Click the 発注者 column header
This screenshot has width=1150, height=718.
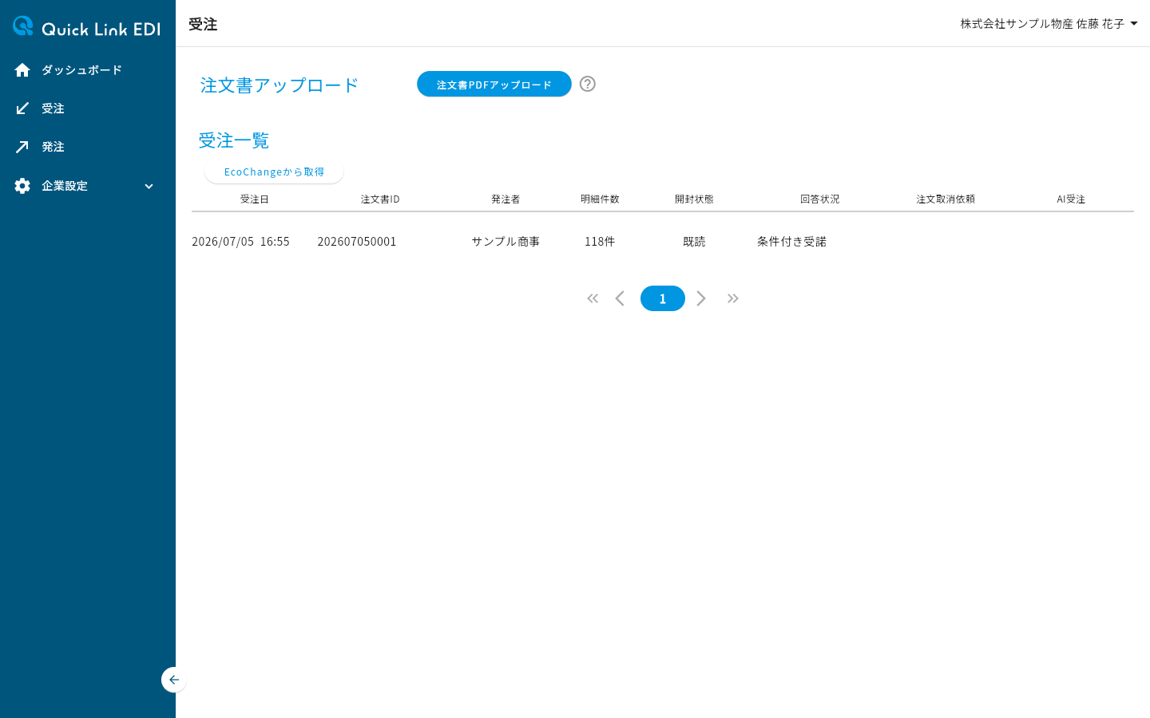pos(506,199)
